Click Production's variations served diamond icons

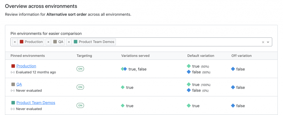tap(124, 69)
